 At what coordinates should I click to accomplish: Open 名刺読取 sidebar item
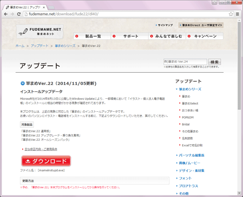click(188, 138)
